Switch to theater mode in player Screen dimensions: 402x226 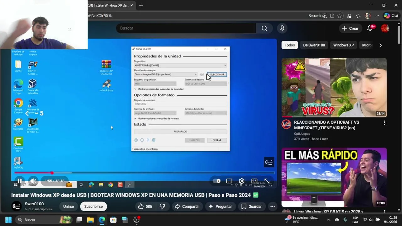(254, 181)
